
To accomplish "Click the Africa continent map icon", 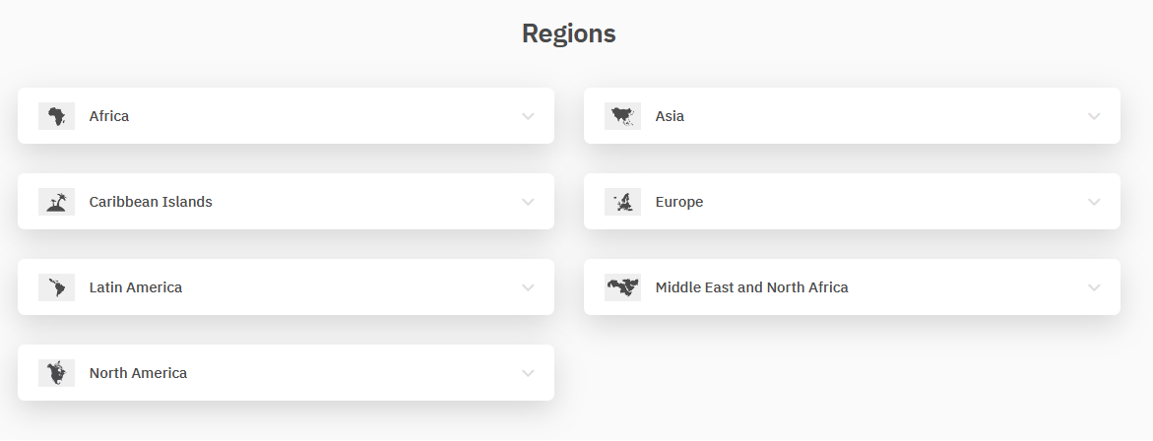I will click(x=57, y=116).
